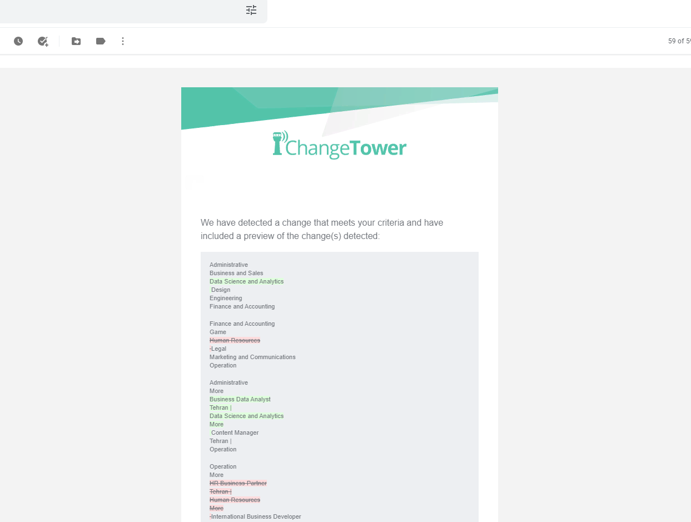Open the Move to folder icon
691x522 pixels.
click(x=76, y=41)
